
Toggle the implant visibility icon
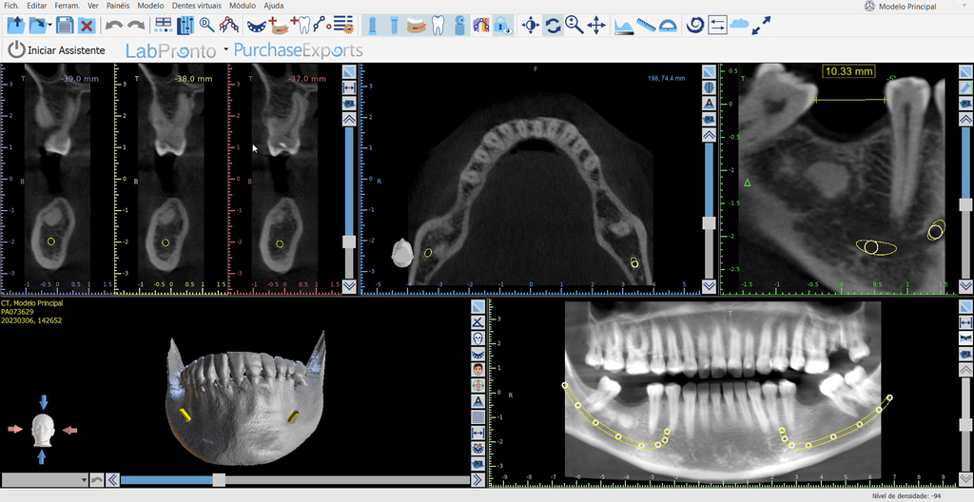[x=373, y=26]
